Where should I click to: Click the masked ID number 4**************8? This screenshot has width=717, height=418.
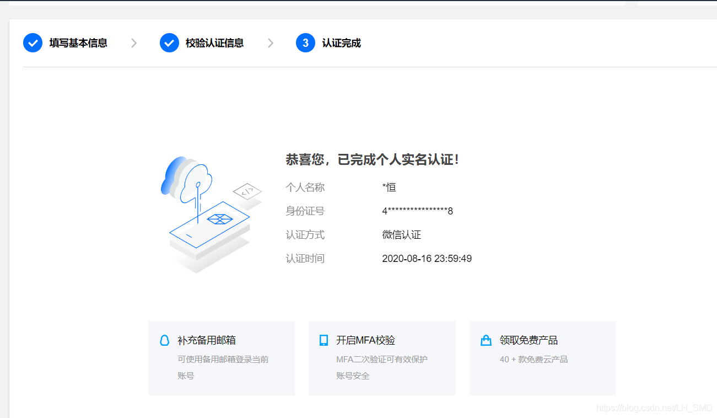[x=418, y=211]
